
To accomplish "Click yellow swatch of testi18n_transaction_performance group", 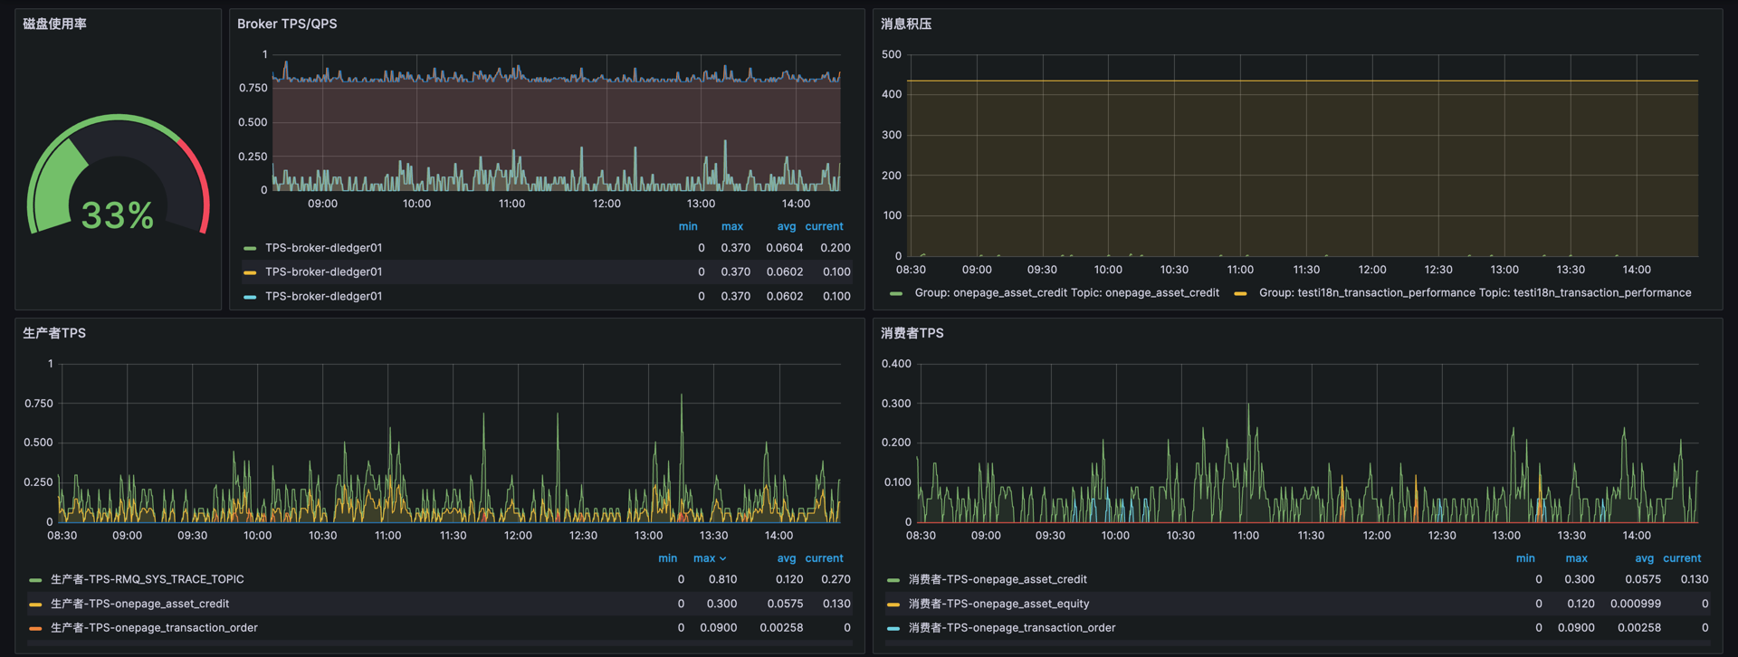I will pyautogui.click(x=1240, y=293).
